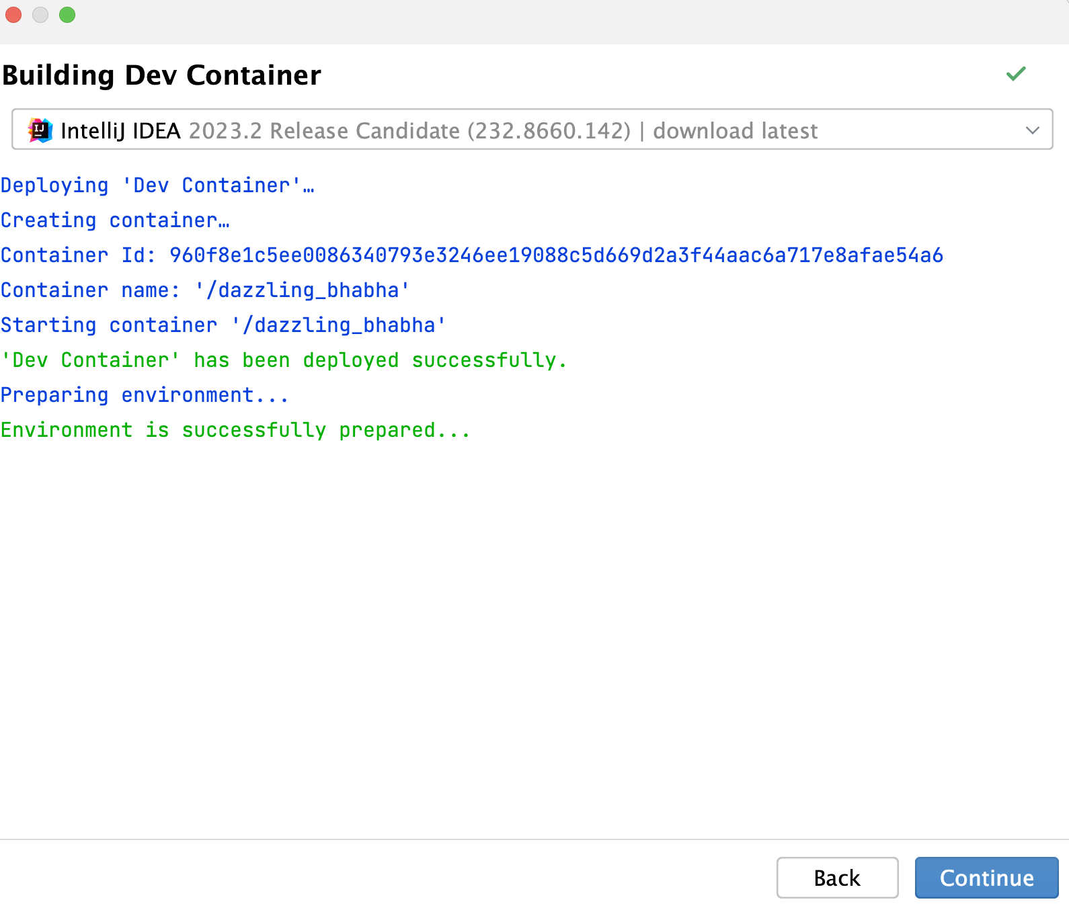Click the Container Id log line
The height and width of the screenshot is (914, 1069).
pos(472,255)
